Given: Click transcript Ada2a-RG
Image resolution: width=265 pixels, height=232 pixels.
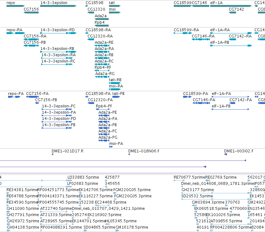Looking at the screenshot, I should (x=105, y=74).
